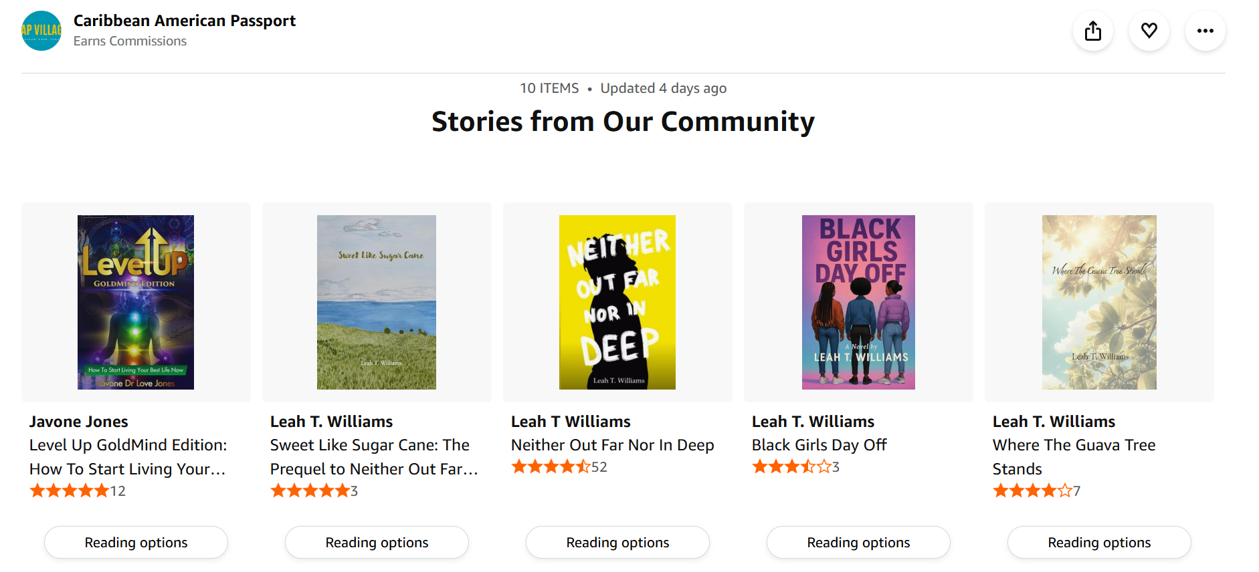This screenshot has height=572, width=1259.
Task: Select author Javone Jones
Action: (x=78, y=421)
